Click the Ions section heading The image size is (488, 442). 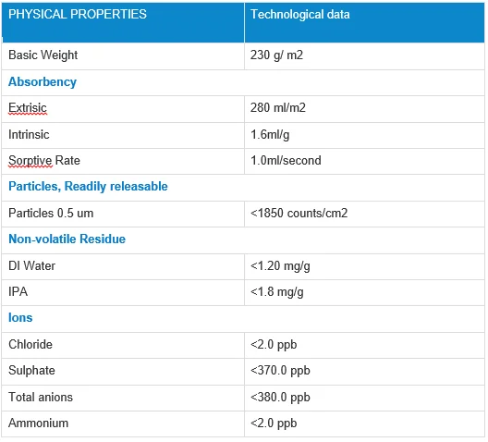click(20, 318)
